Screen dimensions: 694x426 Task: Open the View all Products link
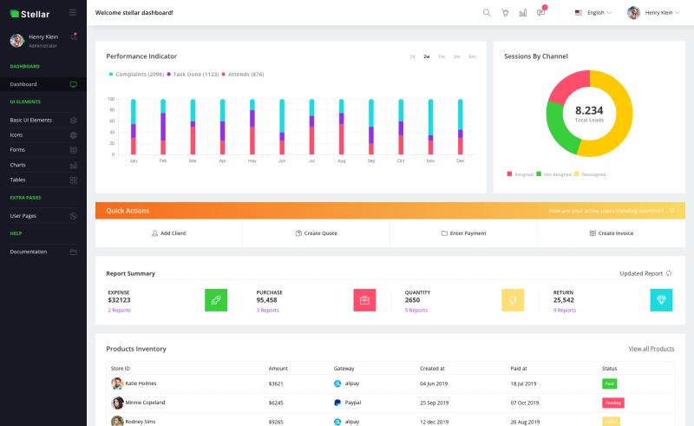tap(651, 349)
